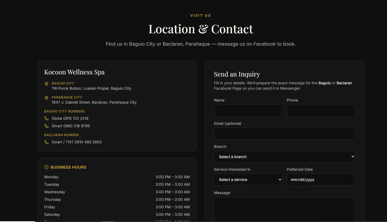
Task: Click the Email (optional) input field
Action: (284, 134)
